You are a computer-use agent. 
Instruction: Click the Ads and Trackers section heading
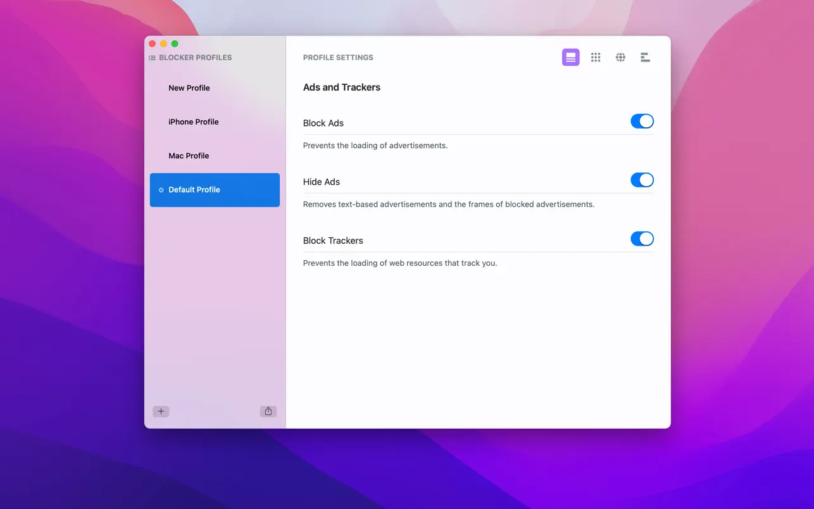point(342,87)
